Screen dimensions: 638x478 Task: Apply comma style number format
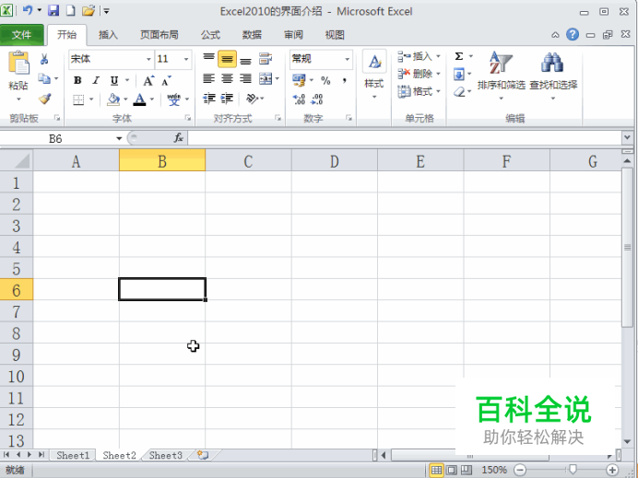pyautogui.click(x=344, y=80)
